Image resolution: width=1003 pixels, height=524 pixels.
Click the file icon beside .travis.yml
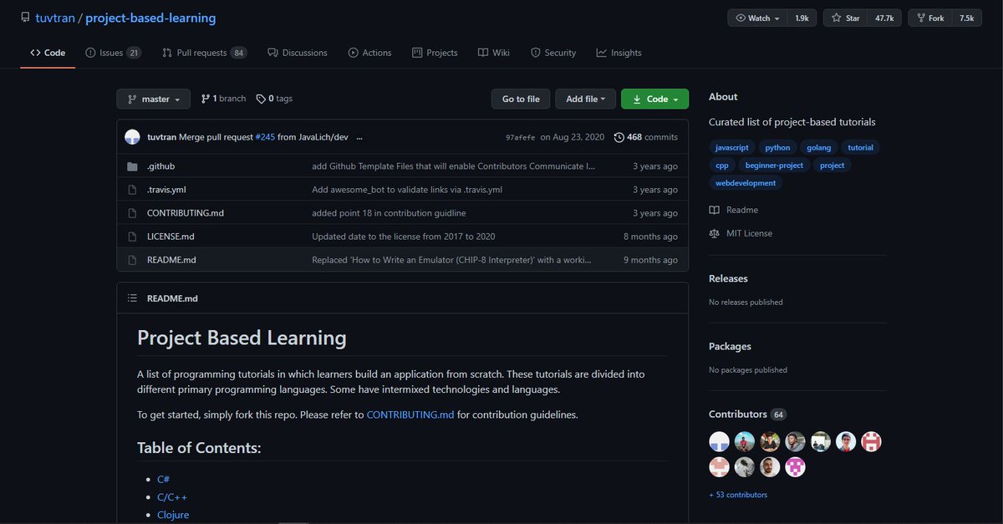coord(132,190)
